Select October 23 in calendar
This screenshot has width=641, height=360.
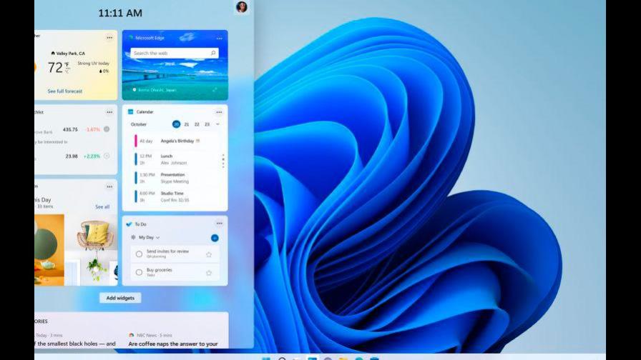[207, 124]
